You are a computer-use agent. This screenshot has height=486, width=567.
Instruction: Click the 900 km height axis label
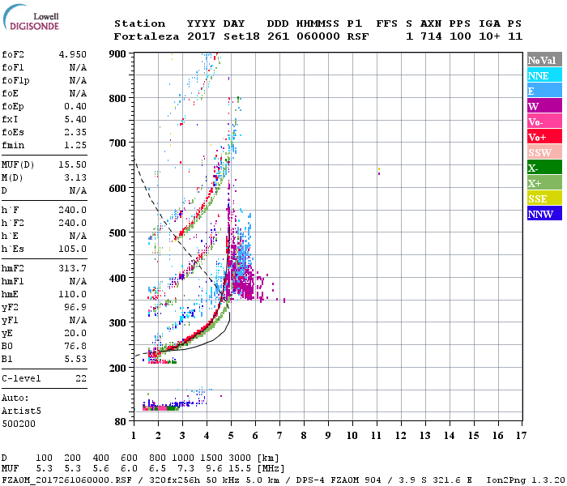(117, 54)
